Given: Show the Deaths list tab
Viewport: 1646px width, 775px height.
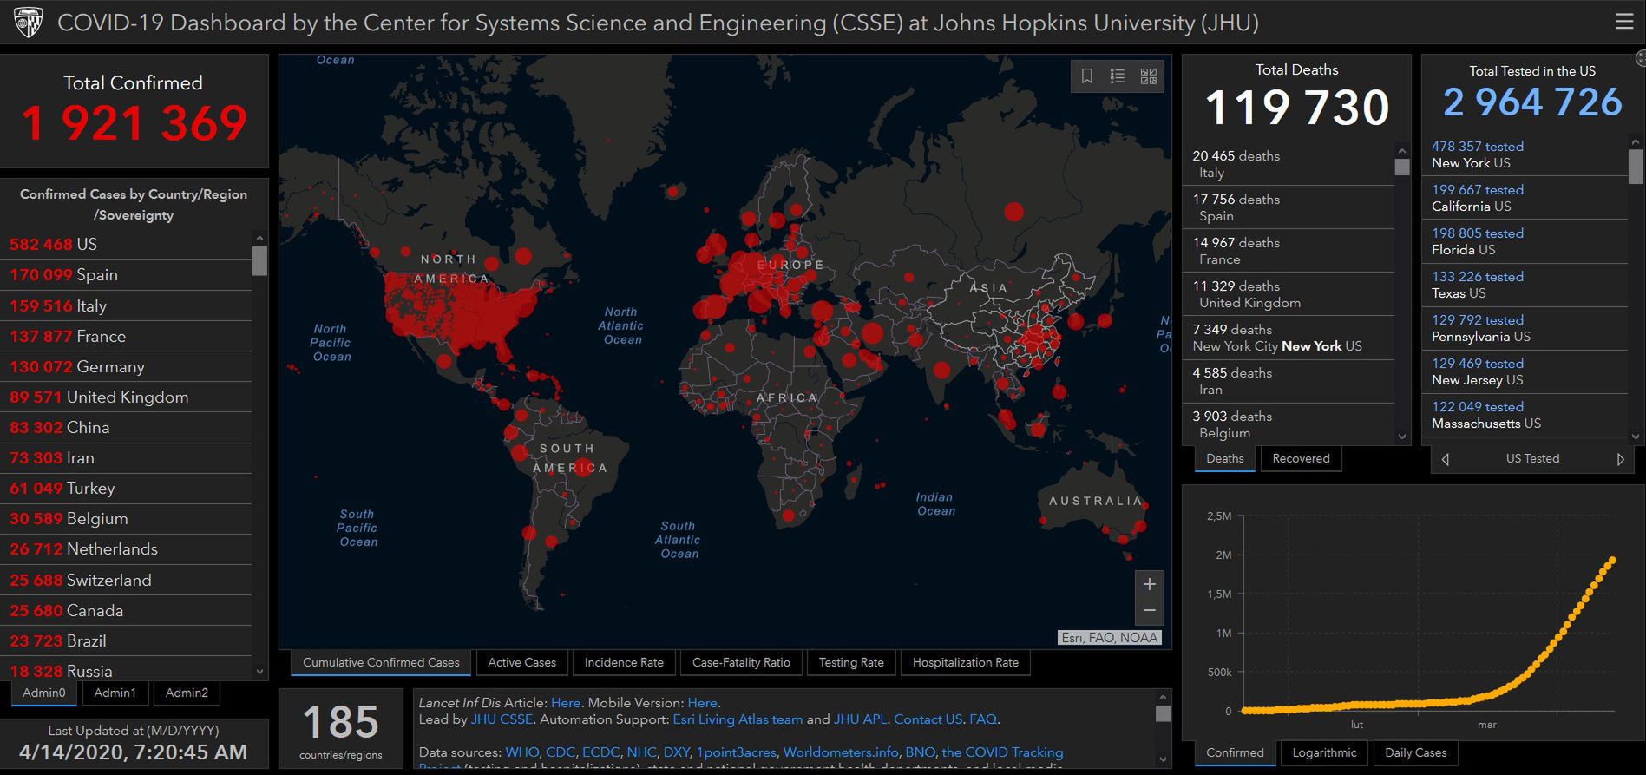Looking at the screenshot, I should [x=1224, y=458].
